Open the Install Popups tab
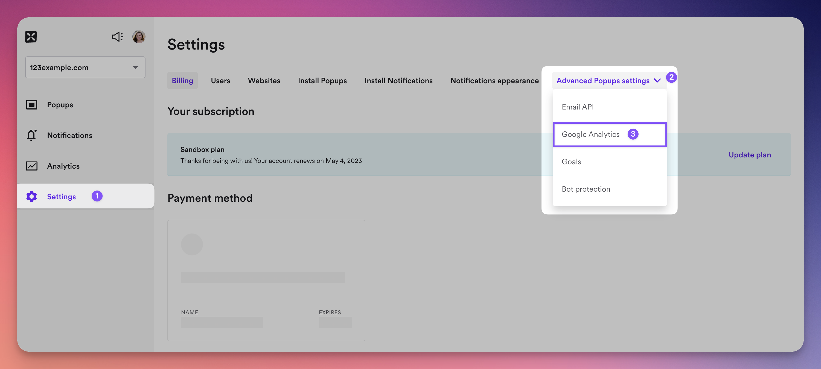The height and width of the screenshot is (369, 821). click(x=322, y=81)
